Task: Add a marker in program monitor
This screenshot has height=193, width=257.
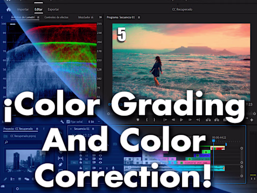Action: pyautogui.click(x=138, y=120)
